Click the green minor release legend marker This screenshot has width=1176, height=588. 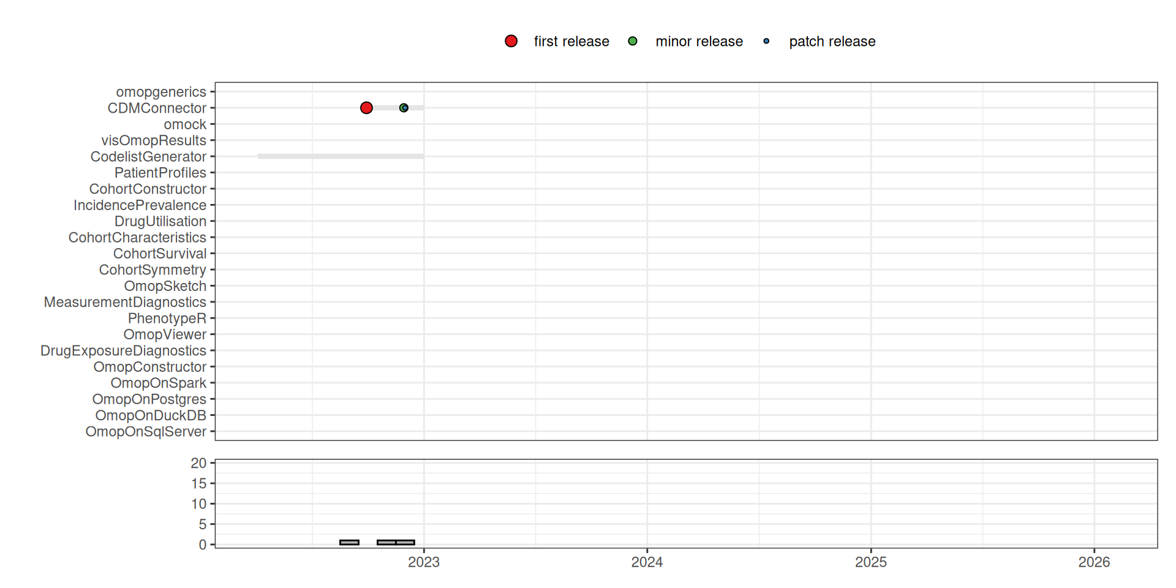(633, 41)
